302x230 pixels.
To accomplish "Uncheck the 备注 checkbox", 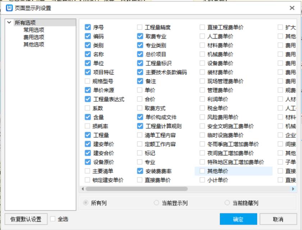I will point(140,81).
